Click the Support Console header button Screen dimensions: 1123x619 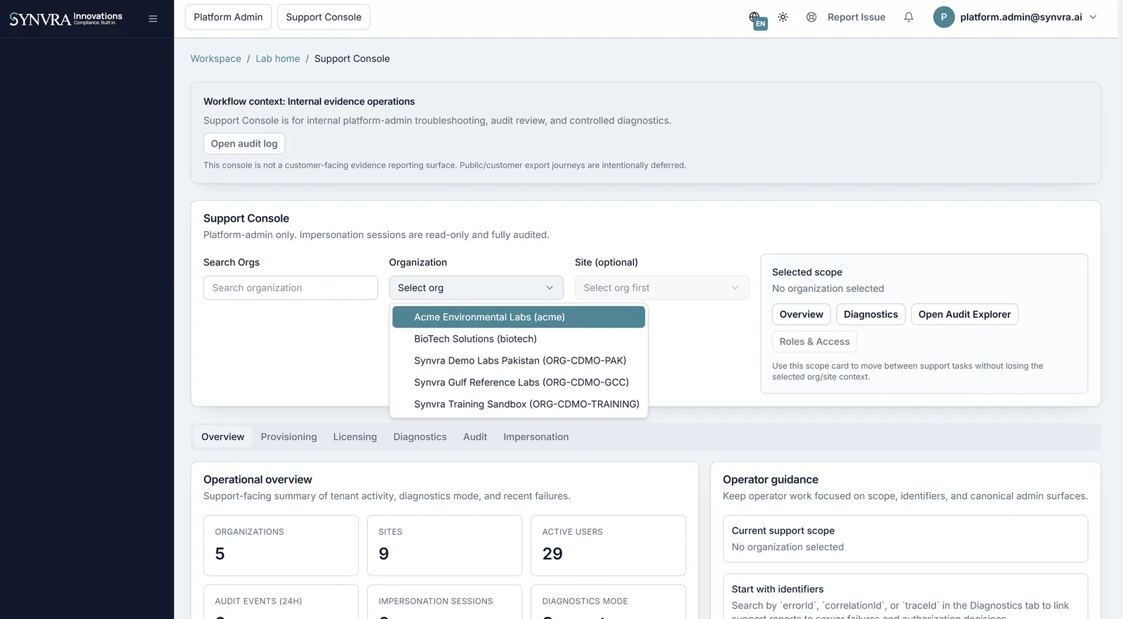324,17
